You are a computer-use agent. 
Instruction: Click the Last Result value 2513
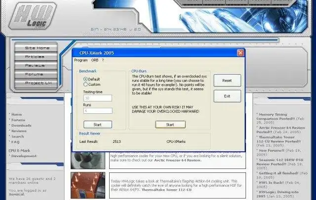(x=117, y=141)
